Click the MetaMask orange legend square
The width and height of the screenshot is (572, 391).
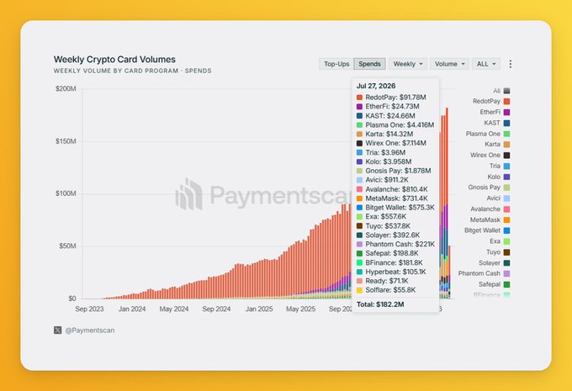click(506, 220)
